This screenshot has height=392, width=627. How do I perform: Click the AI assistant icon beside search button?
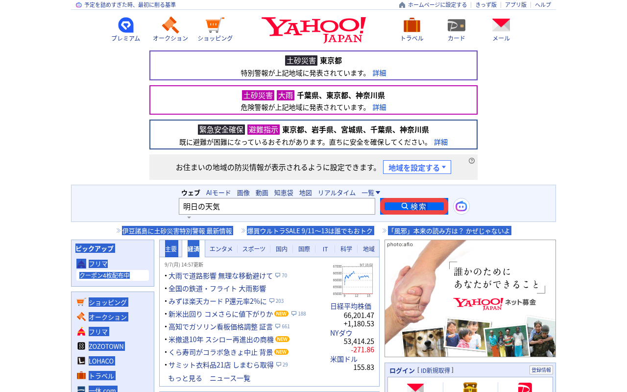(461, 206)
